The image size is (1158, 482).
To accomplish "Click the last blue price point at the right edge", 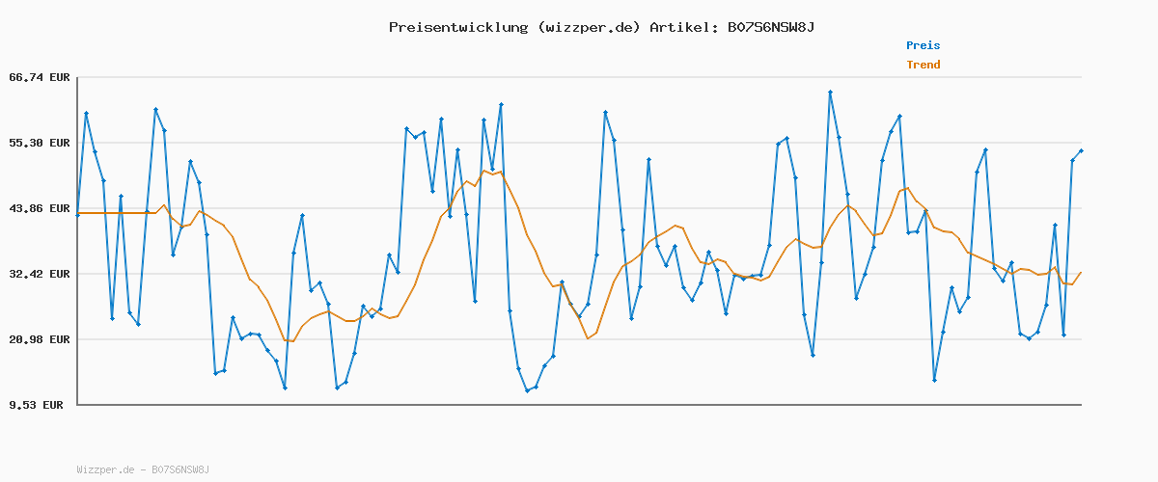I will (x=1081, y=151).
